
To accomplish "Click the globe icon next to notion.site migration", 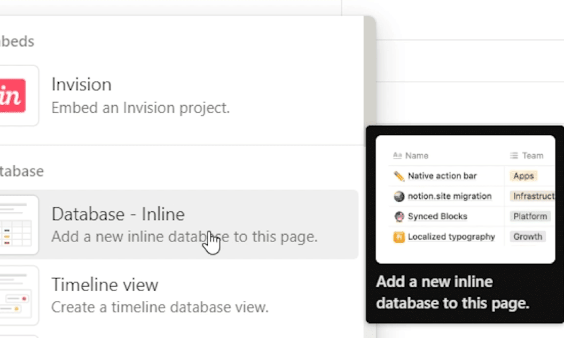I will click(x=399, y=196).
